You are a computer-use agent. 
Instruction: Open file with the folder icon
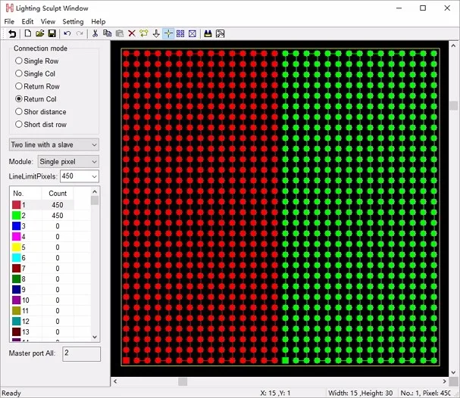(x=40, y=34)
